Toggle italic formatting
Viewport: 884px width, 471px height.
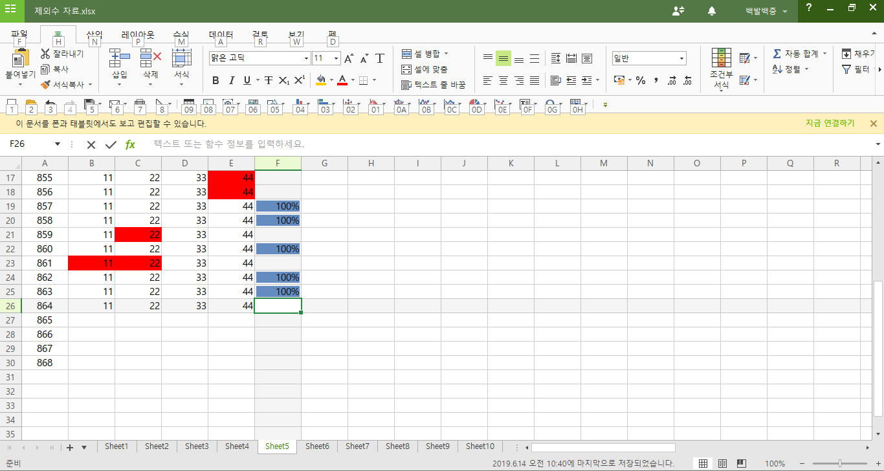[231, 80]
